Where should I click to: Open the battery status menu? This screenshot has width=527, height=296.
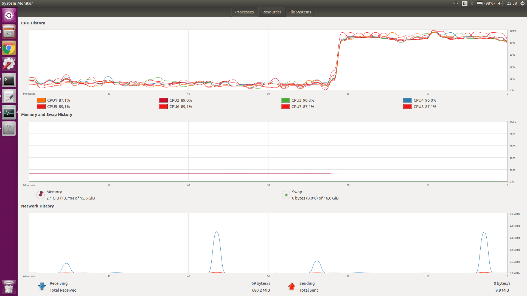(485, 3)
